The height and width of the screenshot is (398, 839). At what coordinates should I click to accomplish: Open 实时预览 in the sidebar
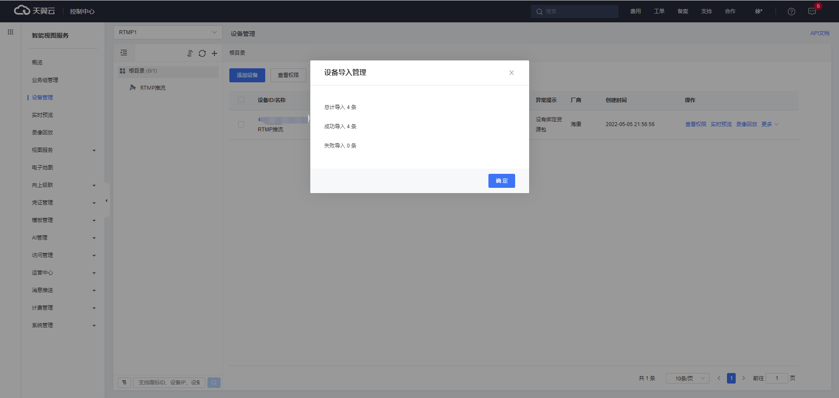coord(42,115)
